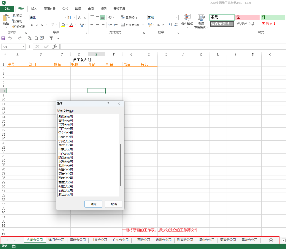Screen dimensions: 286x249
Task: Add a new sheet with plus button
Action: (x=271, y=240)
